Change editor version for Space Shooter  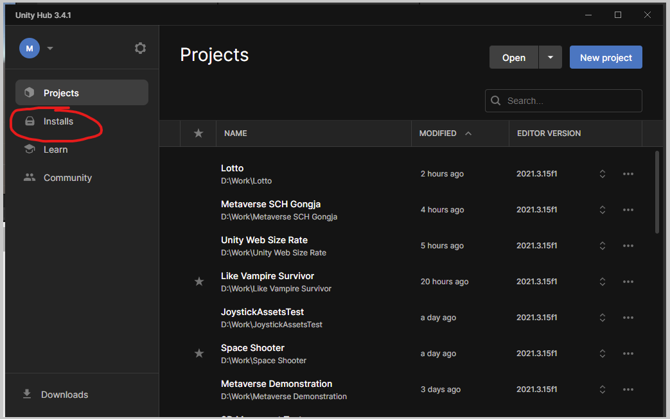pyautogui.click(x=603, y=354)
